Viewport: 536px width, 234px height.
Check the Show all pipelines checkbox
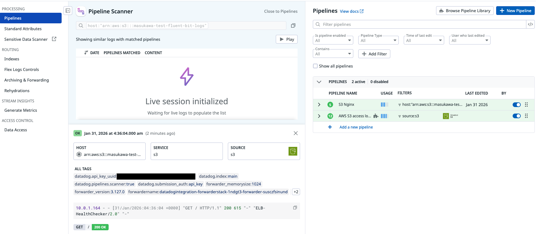pyautogui.click(x=315, y=66)
